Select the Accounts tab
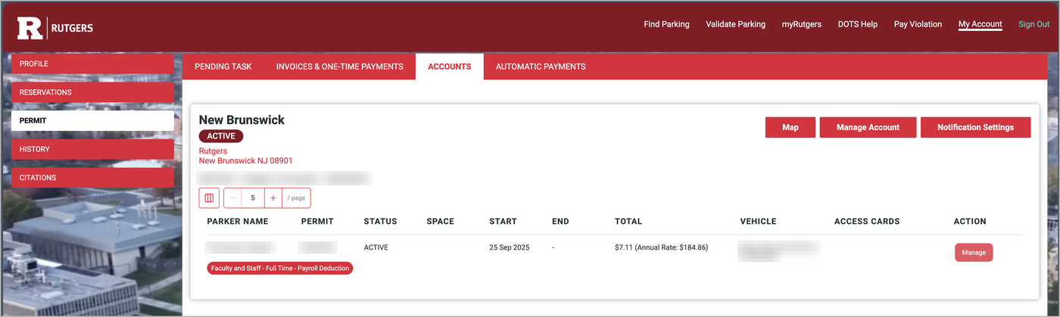 click(x=450, y=67)
